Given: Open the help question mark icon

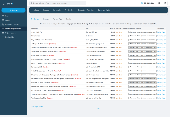Looking at the screenshot, I should [x=158, y=3].
